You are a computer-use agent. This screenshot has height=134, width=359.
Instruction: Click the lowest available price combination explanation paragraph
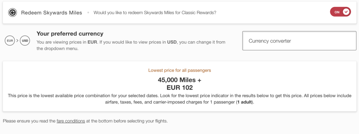[179, 99]
